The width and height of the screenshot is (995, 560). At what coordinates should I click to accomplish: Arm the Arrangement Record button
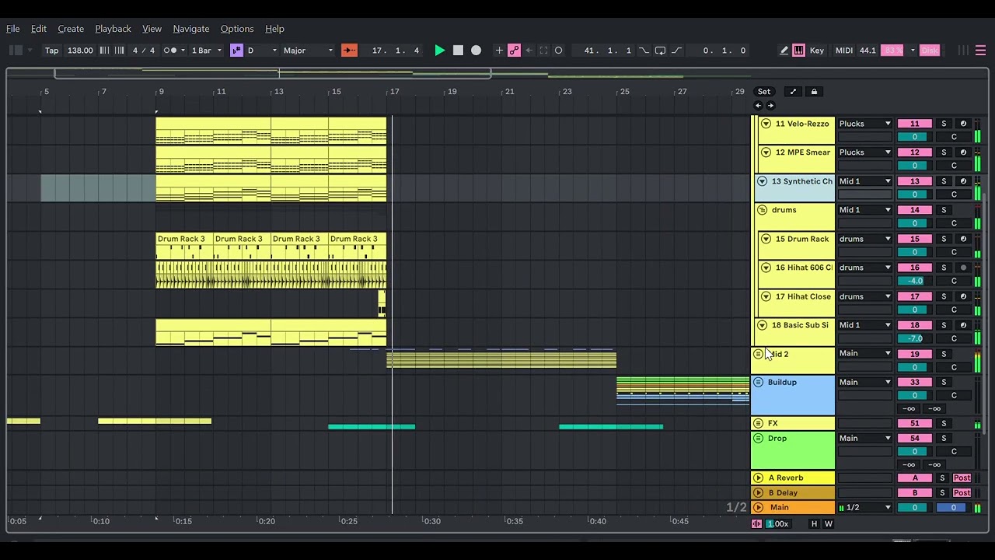coord(476,51)
